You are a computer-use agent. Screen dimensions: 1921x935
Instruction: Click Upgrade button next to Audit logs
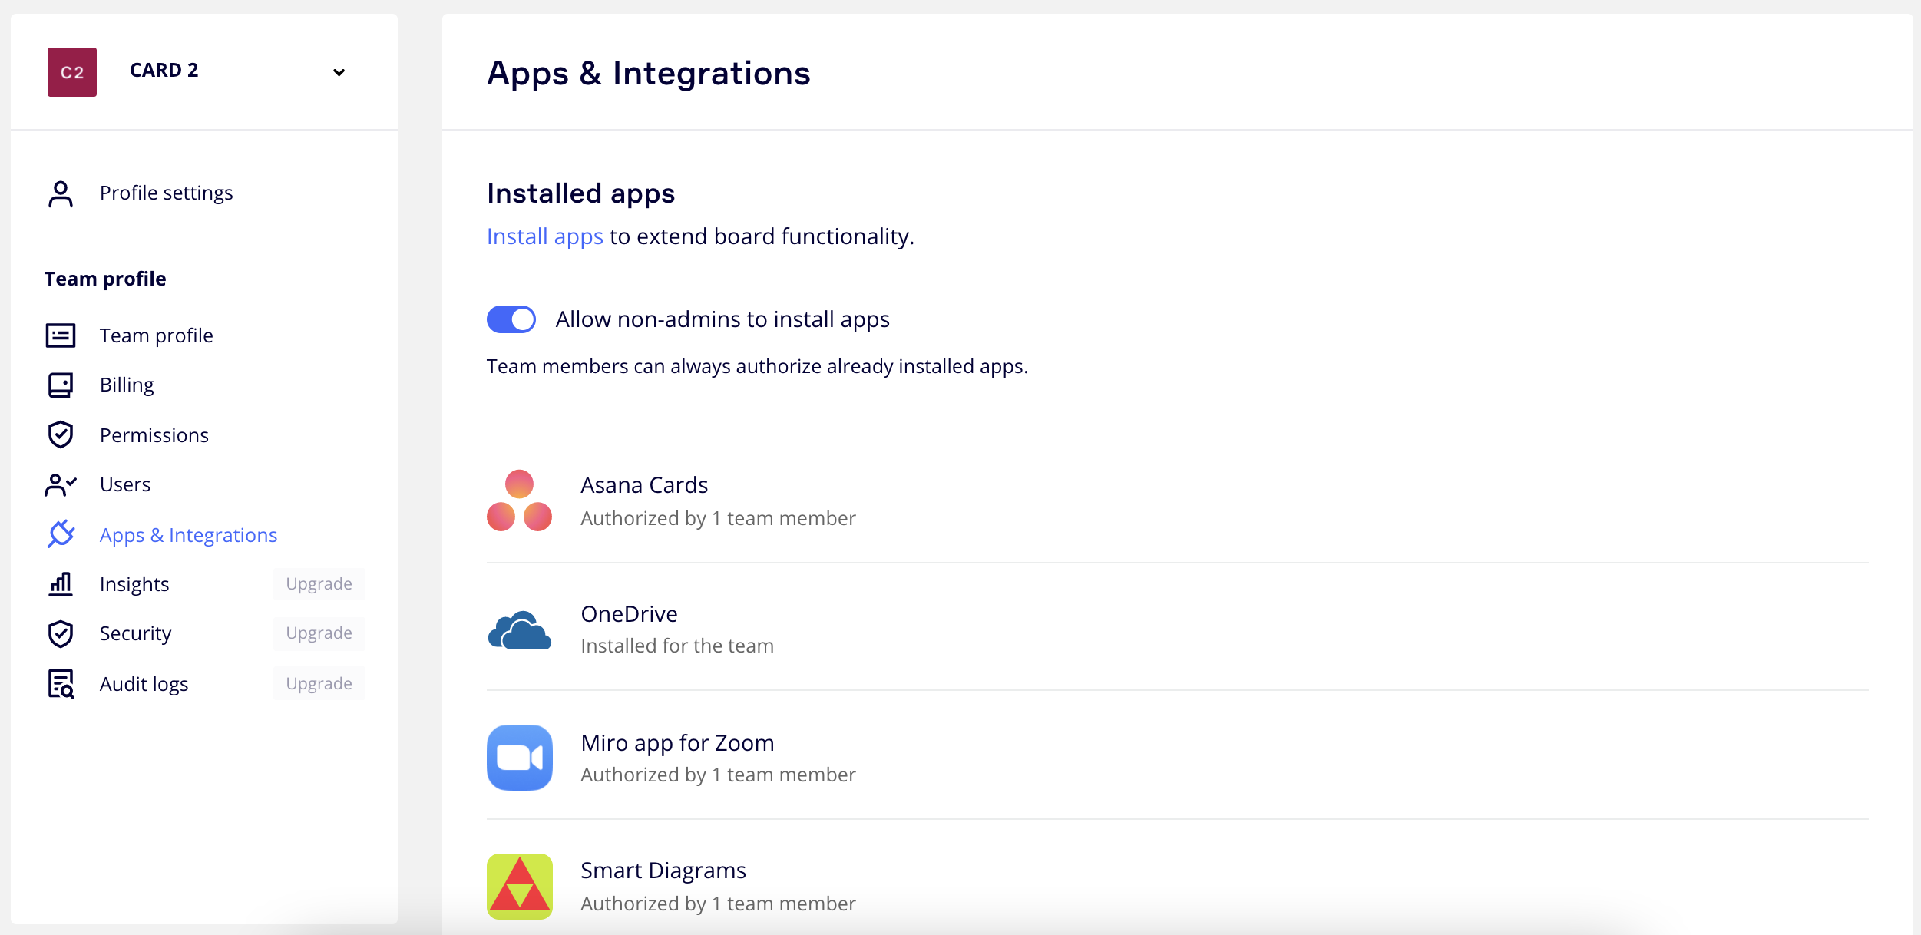pyautogui.click(x=319, y=683)
